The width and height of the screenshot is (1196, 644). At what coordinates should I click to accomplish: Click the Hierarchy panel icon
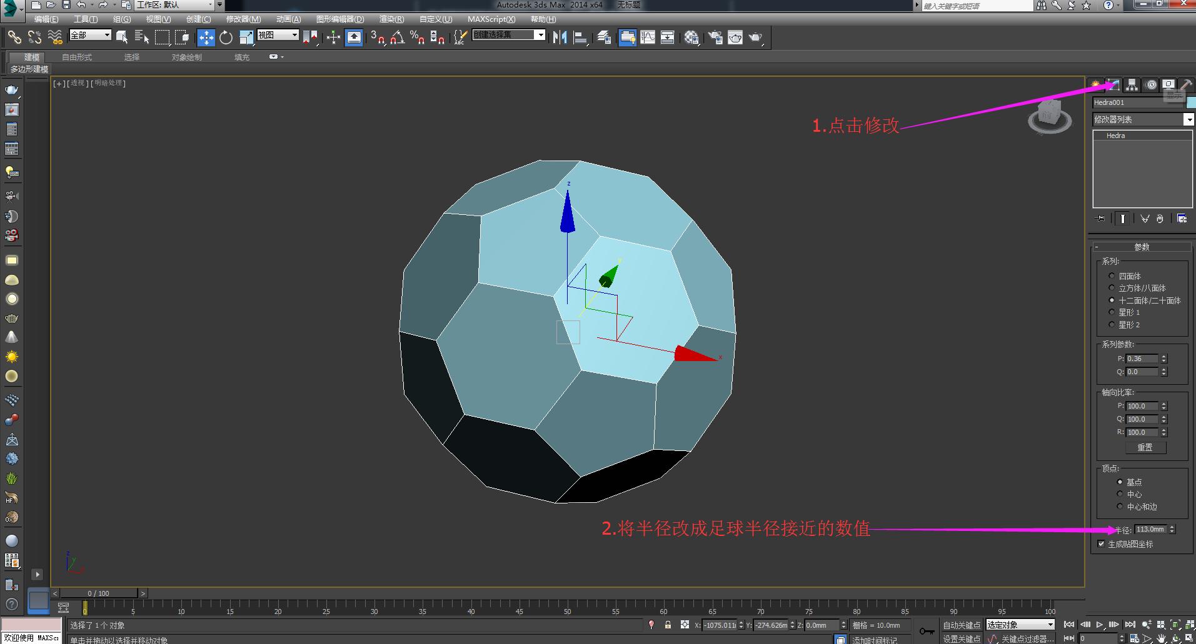click(x=1133, y=85)
